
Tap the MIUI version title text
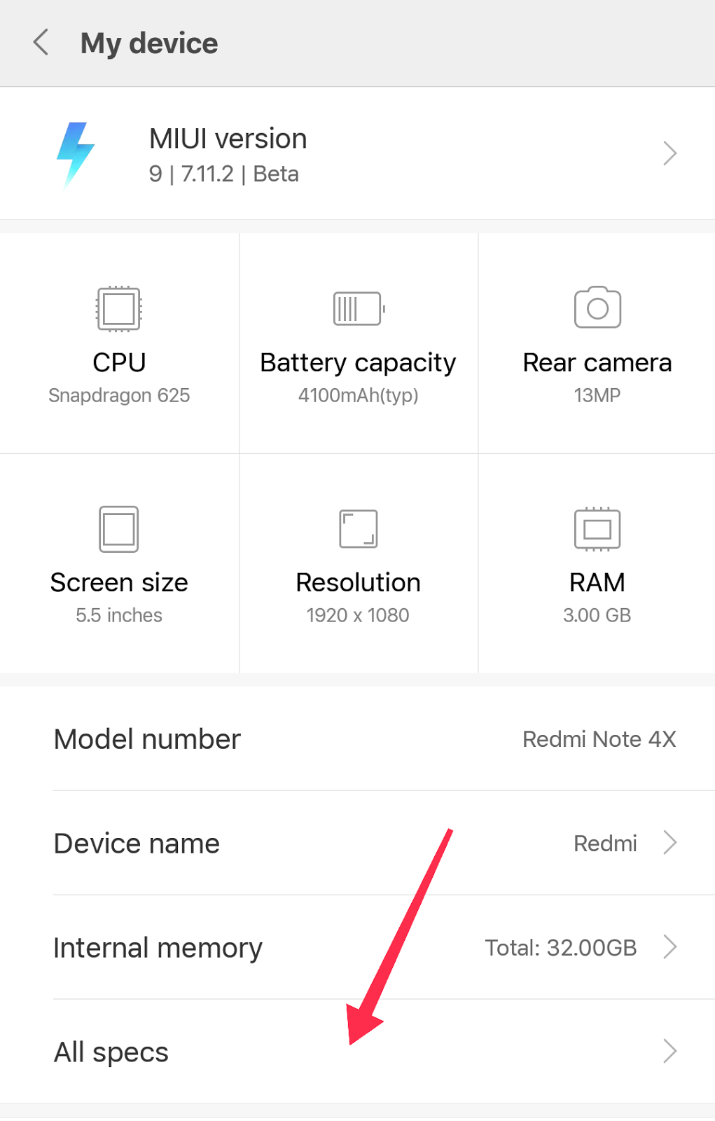pos(228,139)
